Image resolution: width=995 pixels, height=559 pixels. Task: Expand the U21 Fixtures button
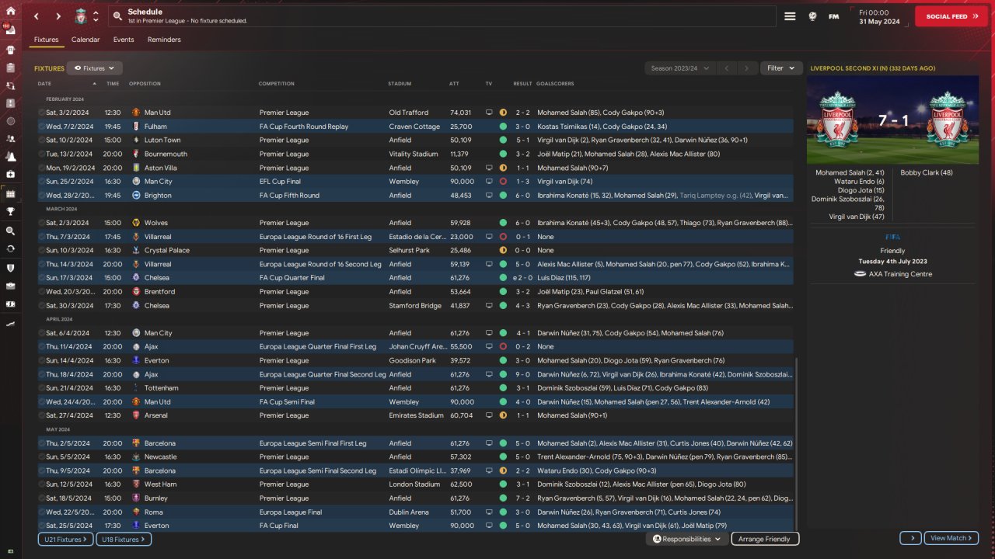pos(65,539)
